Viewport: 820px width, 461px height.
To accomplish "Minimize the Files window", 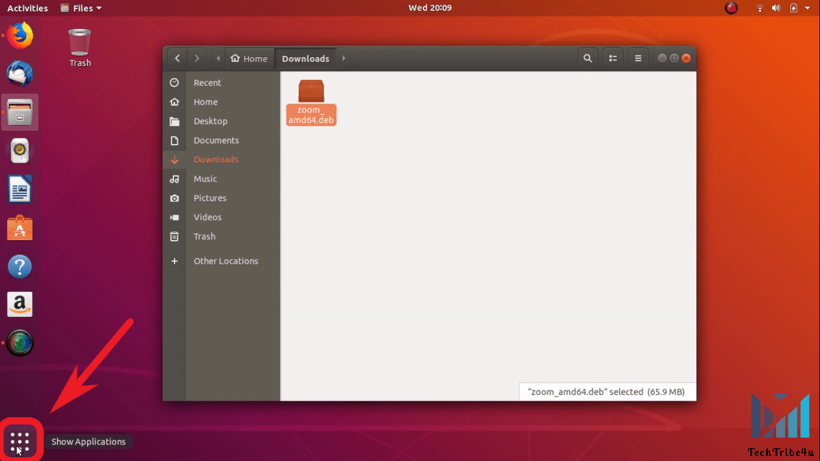I will coord(662,58).
